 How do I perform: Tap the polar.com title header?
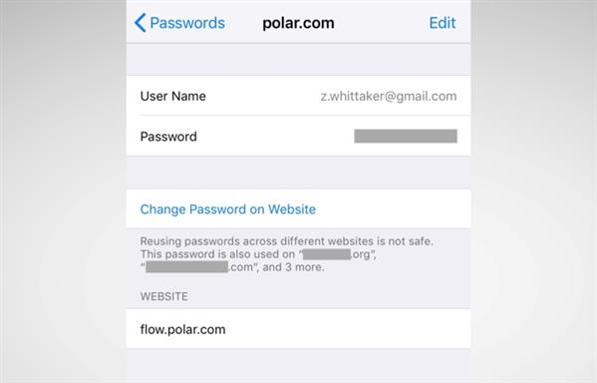(299, 23)
